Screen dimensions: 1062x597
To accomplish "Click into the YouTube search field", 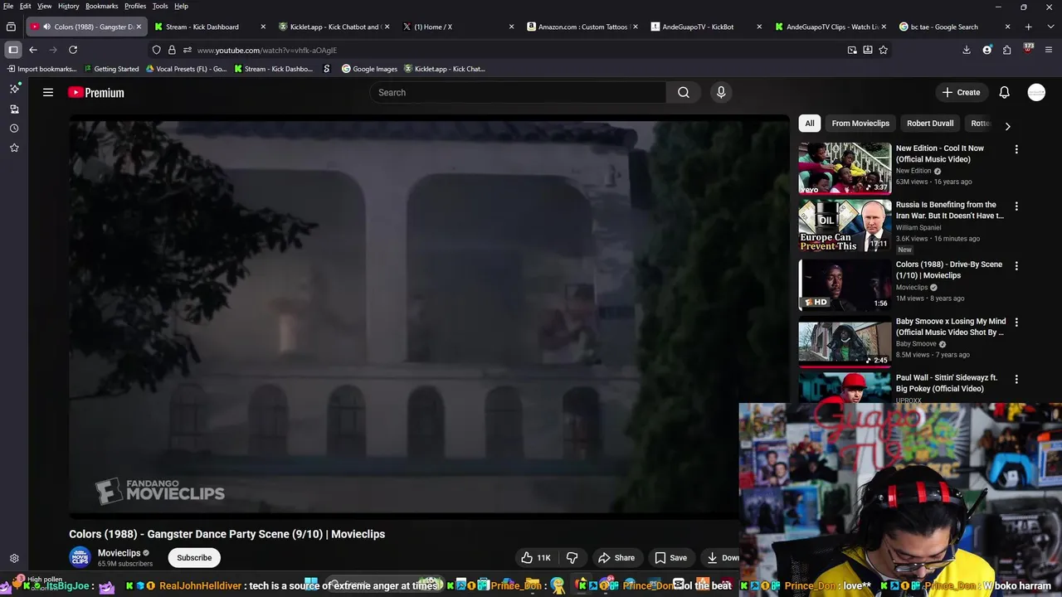I will (x=519, y=93).
